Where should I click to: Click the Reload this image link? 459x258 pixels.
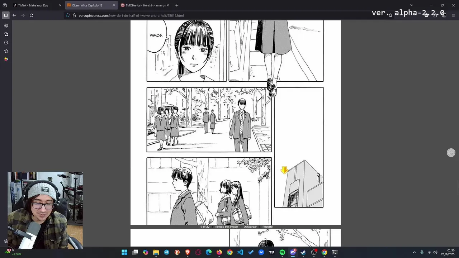(x=226, y=227)
